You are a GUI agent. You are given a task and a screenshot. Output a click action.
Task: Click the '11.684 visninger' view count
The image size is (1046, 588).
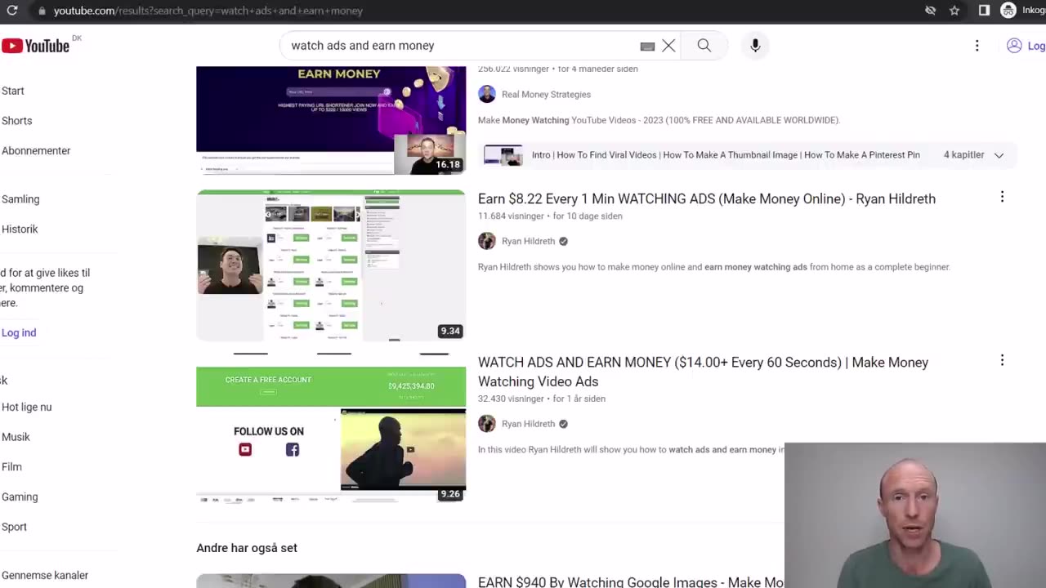[511, 216]
